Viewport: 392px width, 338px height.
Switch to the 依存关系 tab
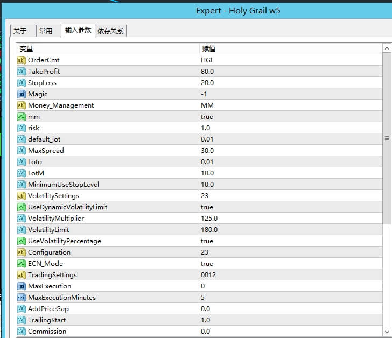point(110,31)
